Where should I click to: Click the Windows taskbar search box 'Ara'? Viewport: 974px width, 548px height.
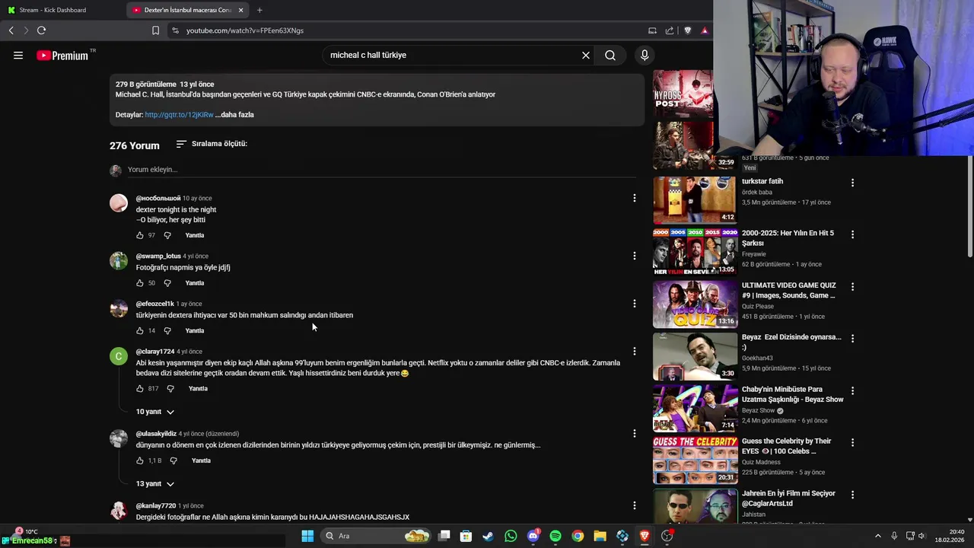tap(376, 536)
